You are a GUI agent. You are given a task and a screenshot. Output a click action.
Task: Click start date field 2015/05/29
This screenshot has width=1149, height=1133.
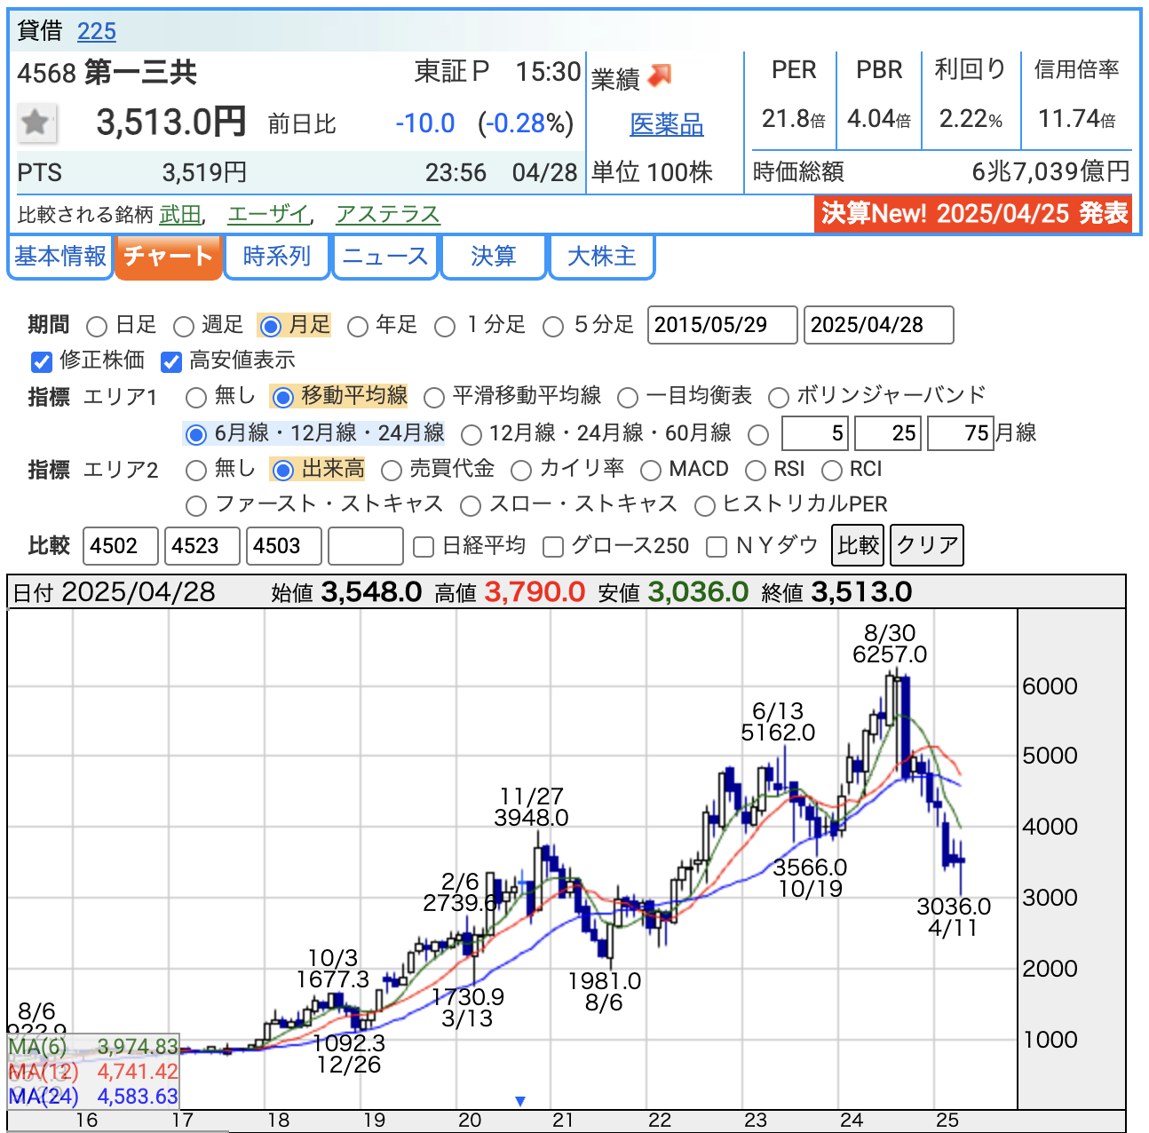pyautogui.click(x=723, y=325)
